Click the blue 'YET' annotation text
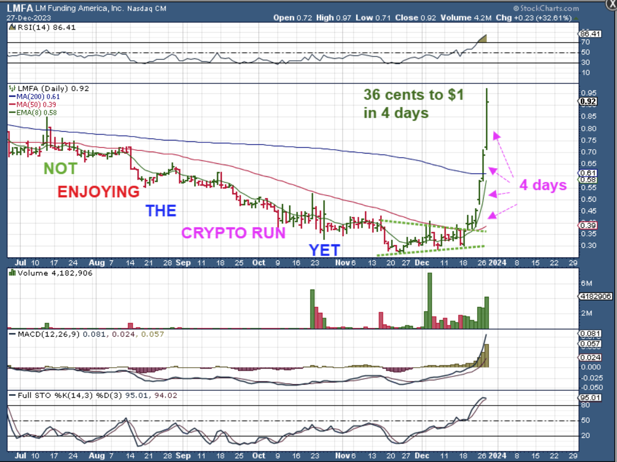The width and height of the screenshot is (617, 462). (325, 250)
